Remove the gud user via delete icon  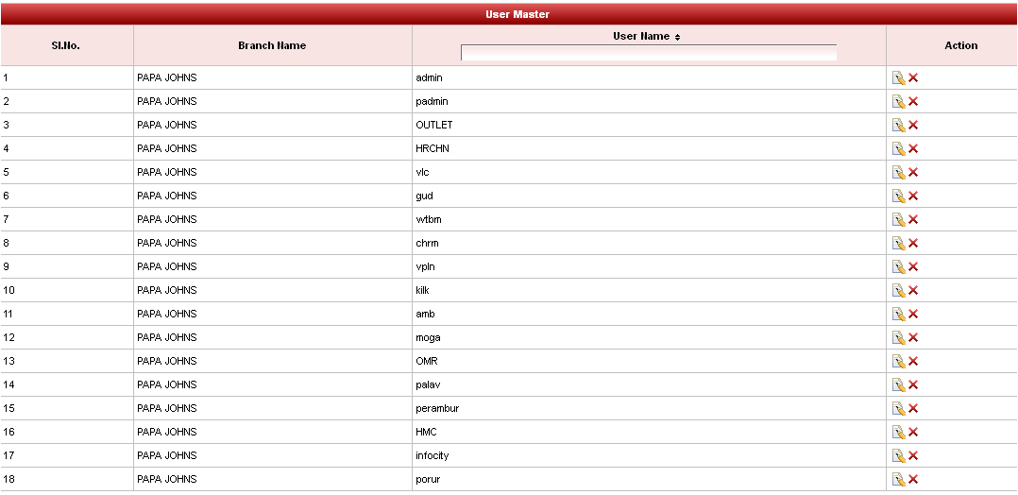[913, 196]
